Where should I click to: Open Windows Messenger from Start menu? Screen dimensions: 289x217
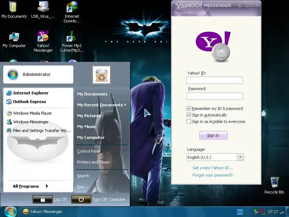(x=31, y=122)
